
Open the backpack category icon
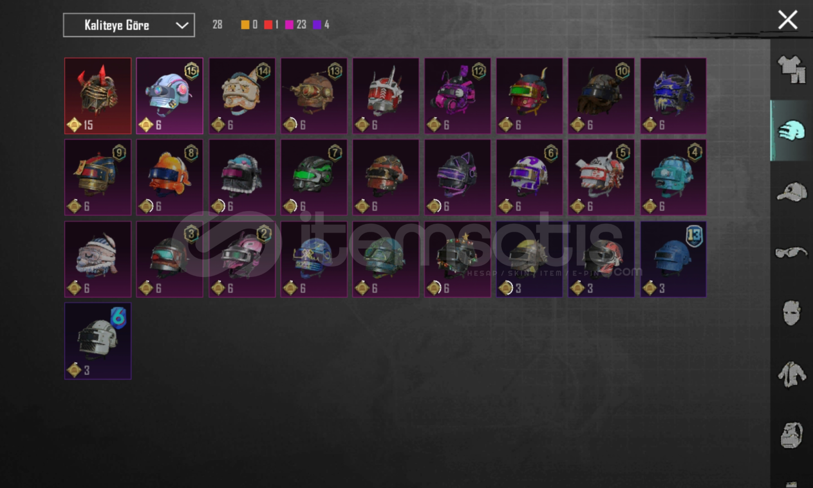(792, 435)
